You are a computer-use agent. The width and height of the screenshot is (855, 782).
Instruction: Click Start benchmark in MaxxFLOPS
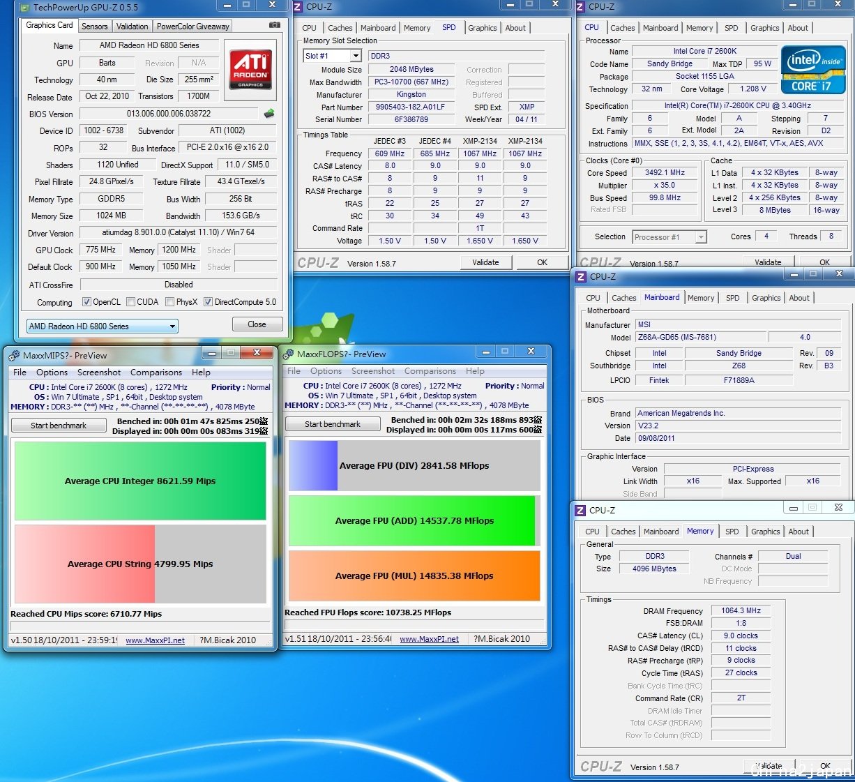333,424
